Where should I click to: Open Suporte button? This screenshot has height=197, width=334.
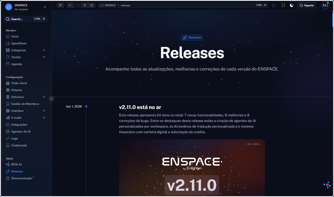tap(306, 5)
